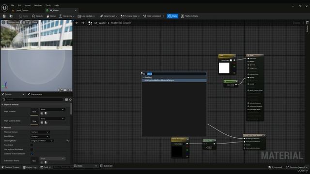
Task: Open Search in the material toolbar
Action: click(x=37, y=16)
